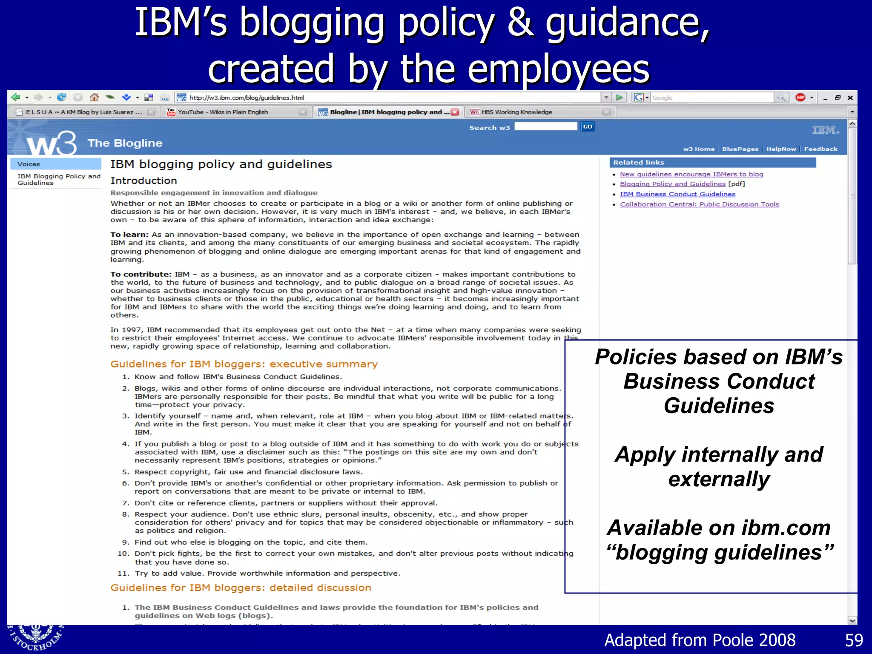
Task: Open the search engine chooser dropdown
Action: click(x=647, y=98)
